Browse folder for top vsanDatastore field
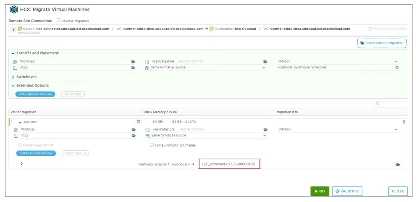This screenshot has width=417, height=202. [265, 62]
